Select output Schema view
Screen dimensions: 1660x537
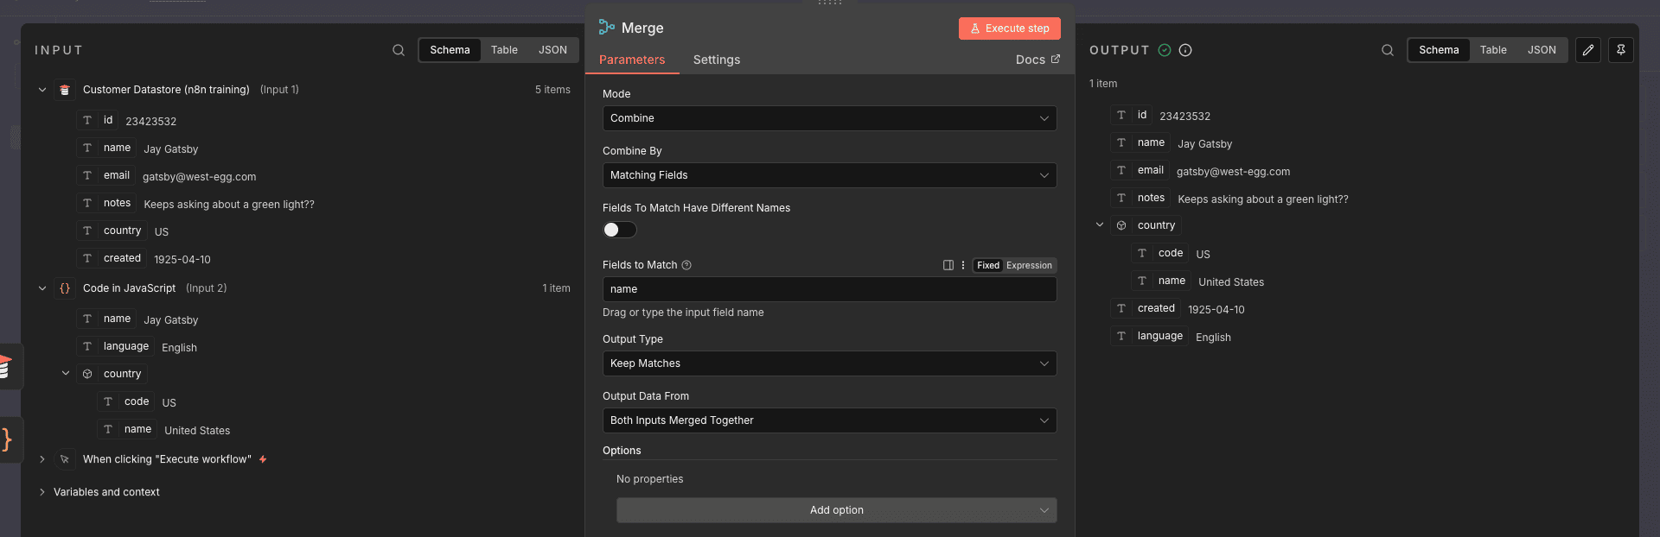pyautogui.click(x=1439, y=50)
